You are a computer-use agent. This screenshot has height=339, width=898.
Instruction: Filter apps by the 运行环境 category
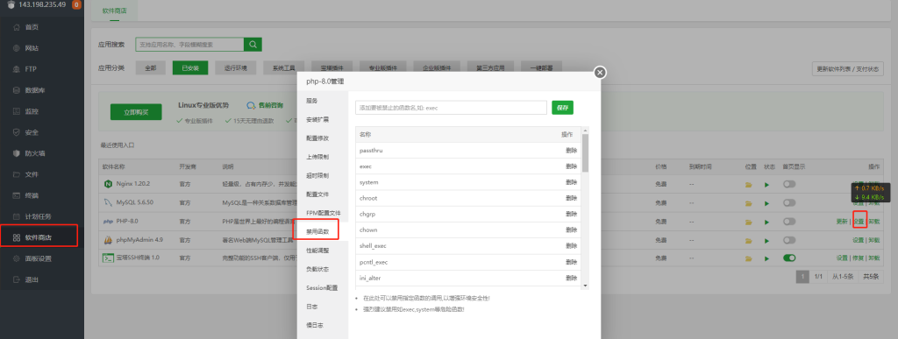(x=235, y=68)
